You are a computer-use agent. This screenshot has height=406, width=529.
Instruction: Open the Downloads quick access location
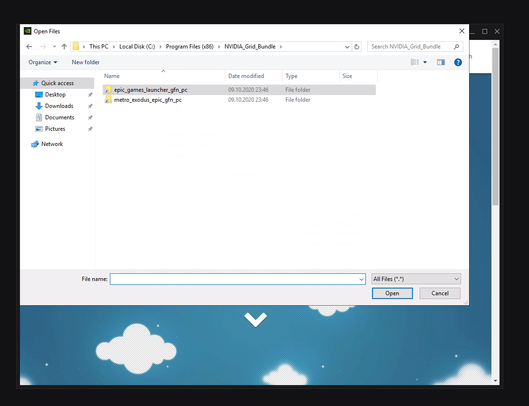click(59, 106)
